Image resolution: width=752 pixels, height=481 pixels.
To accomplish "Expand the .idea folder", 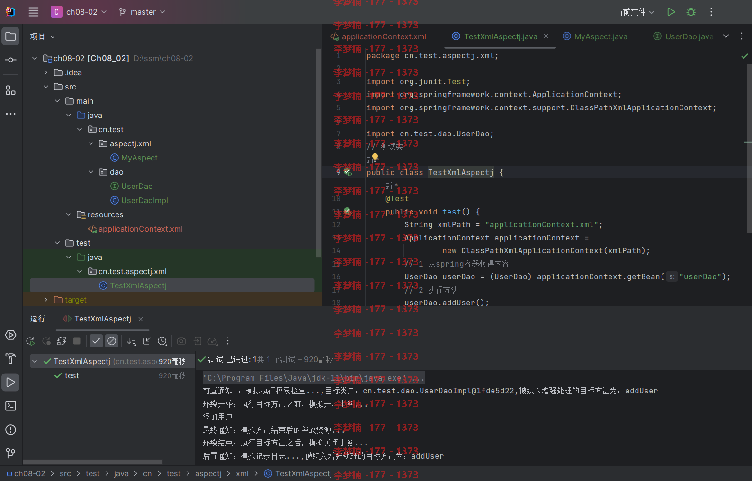I will tap(46, 72).
